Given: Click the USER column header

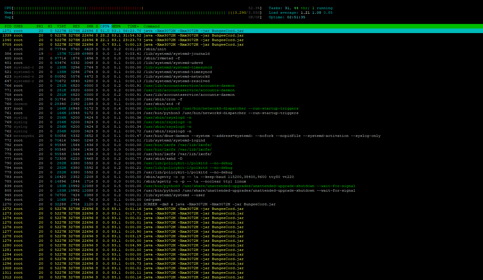Looking at the screenshot, I should pyautogui.click(x=18, y=26).
